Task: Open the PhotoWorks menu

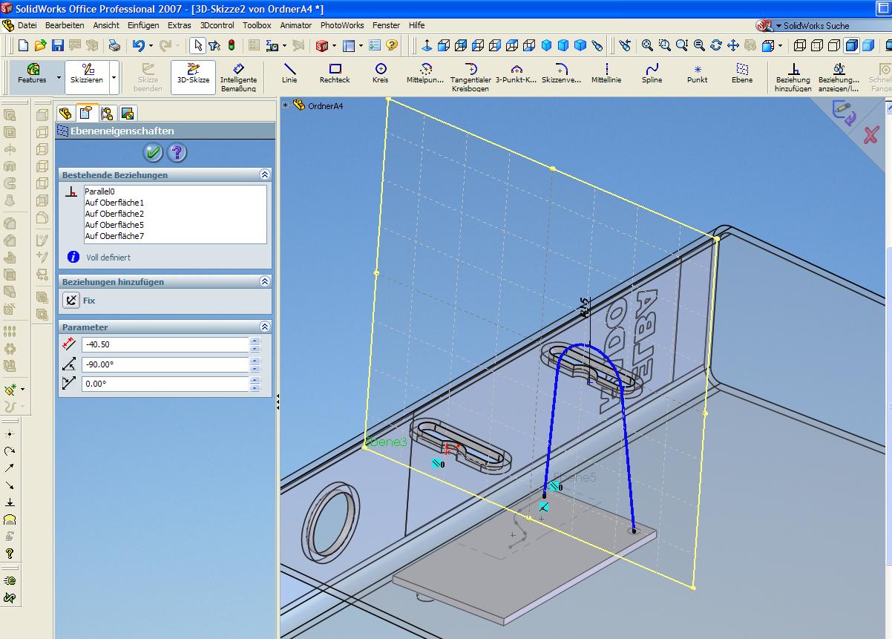Action: 342,25
